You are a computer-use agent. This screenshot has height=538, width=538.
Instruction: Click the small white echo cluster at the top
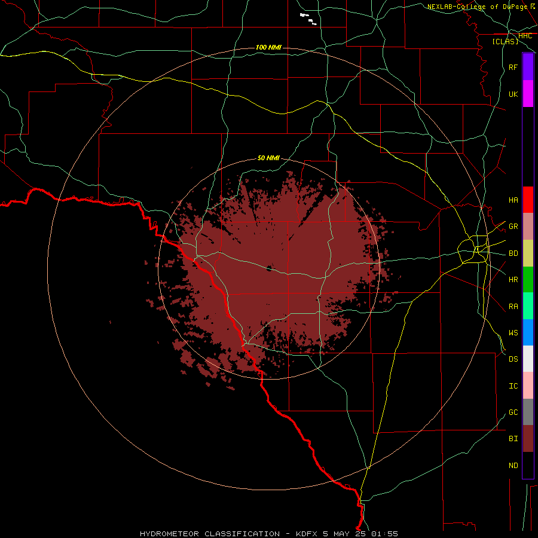308,19
